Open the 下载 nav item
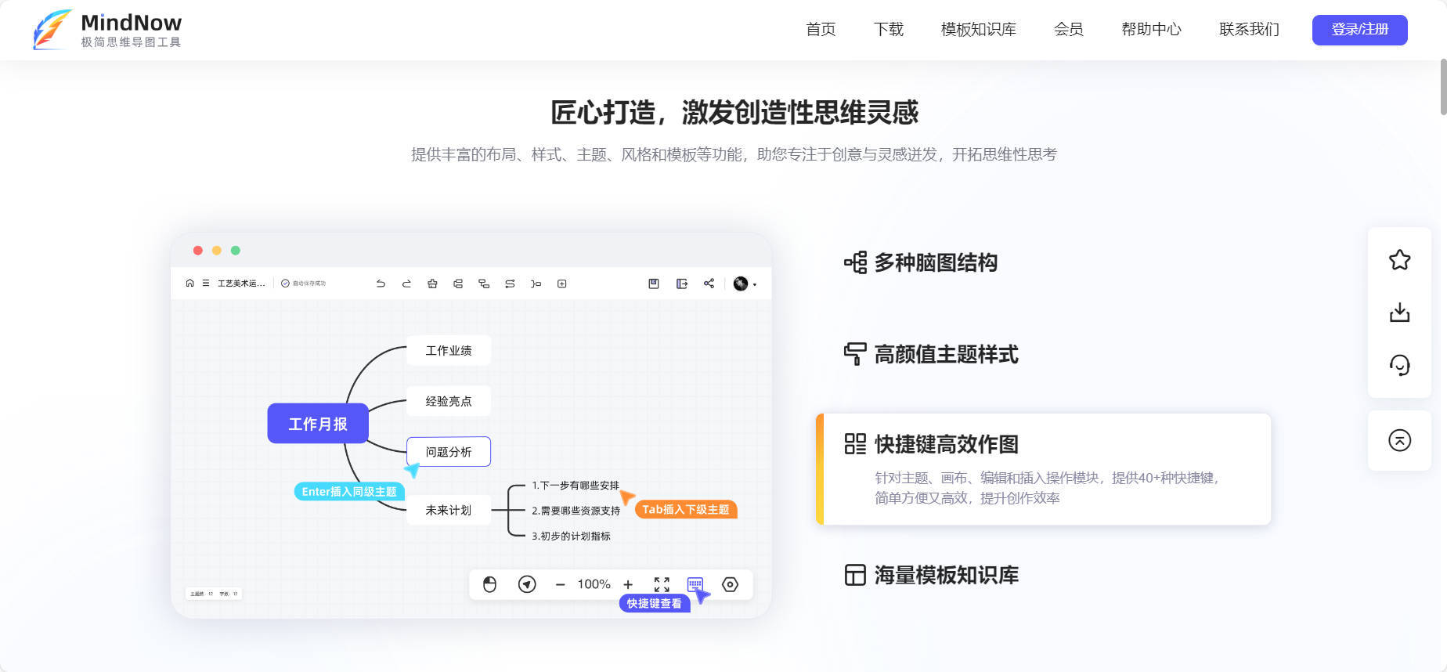The height and width of the screenshot is (672, 1447). point(889,30)
